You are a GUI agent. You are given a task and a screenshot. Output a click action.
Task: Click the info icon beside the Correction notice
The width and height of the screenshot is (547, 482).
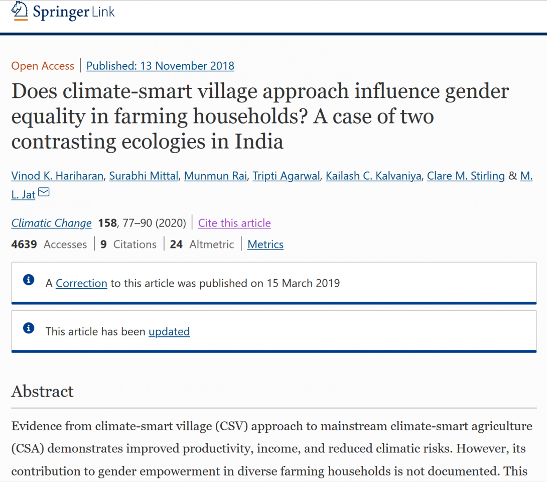click(29, 280)
